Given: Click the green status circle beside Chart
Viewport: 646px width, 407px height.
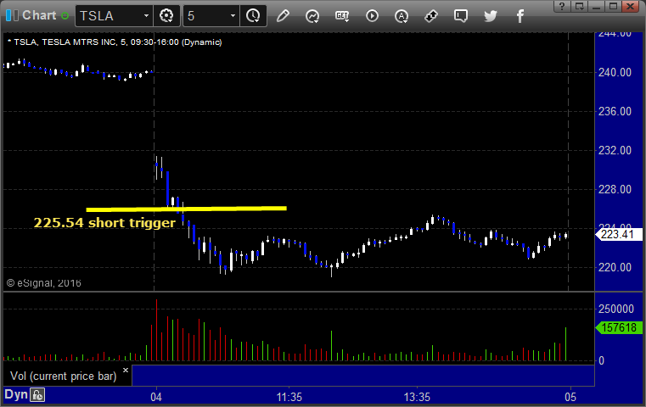Looking at the screenshot, I should [x=65, y=16].
